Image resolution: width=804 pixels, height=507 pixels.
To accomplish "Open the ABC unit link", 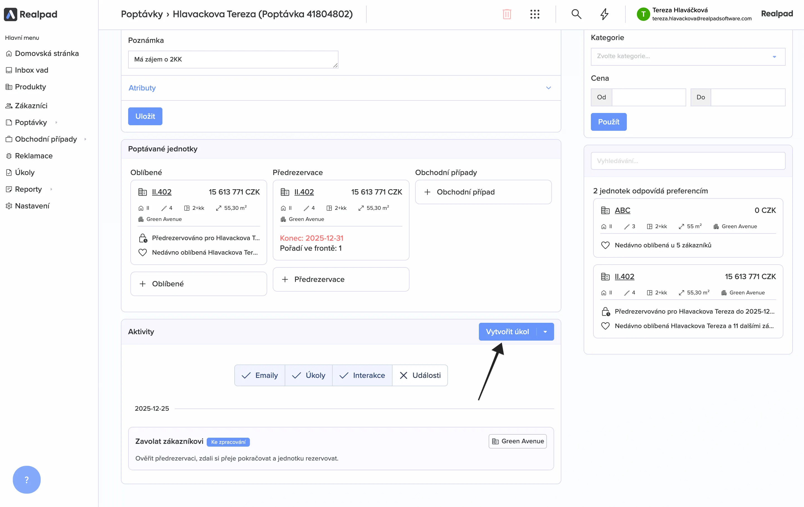I will click(x=622, y=210).
